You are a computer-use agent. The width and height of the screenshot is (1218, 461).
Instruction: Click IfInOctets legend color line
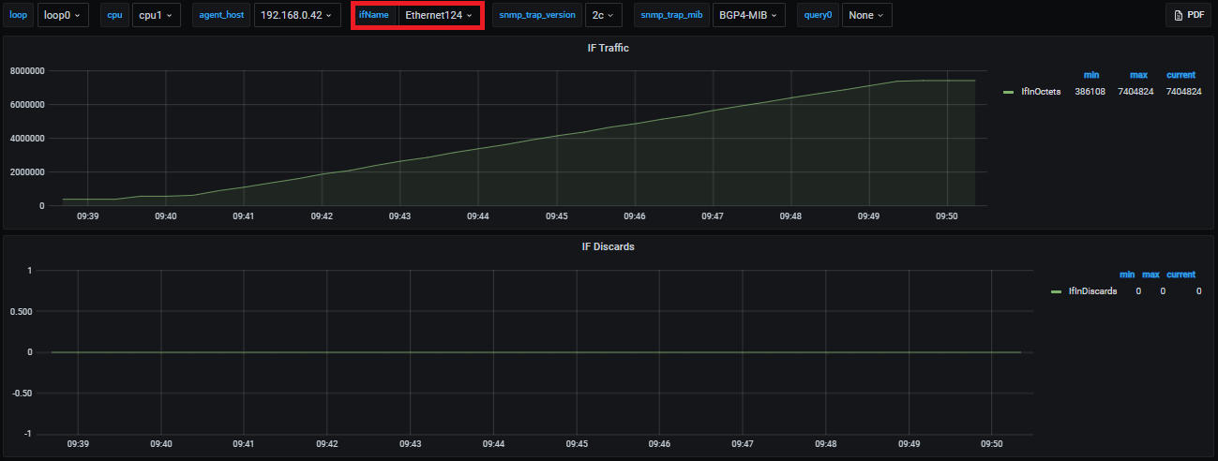(x=1009, y=92)
